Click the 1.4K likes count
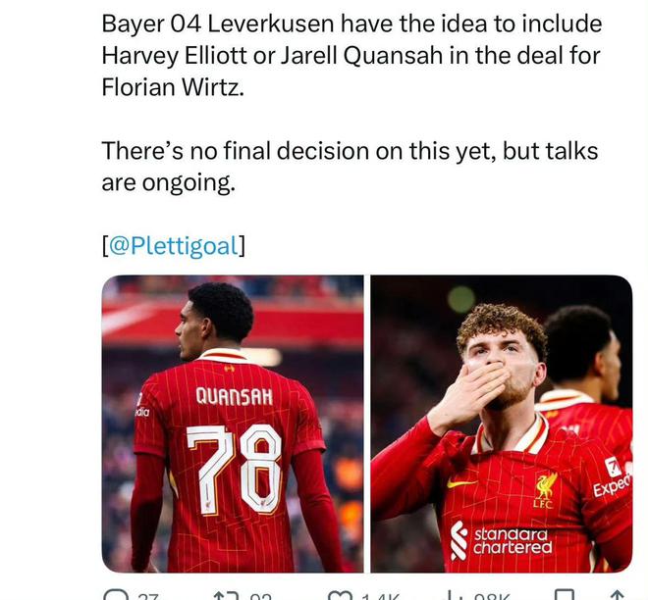648x600 pixels. coord(380,597)
